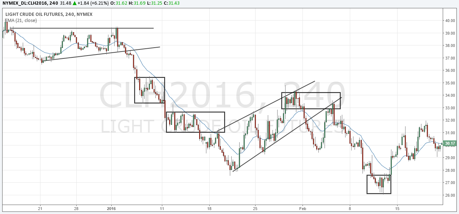Click the 26.00 price axis label
Image resolution: width=459 pixels, height=214 pixels.
[x=450, y=195]
